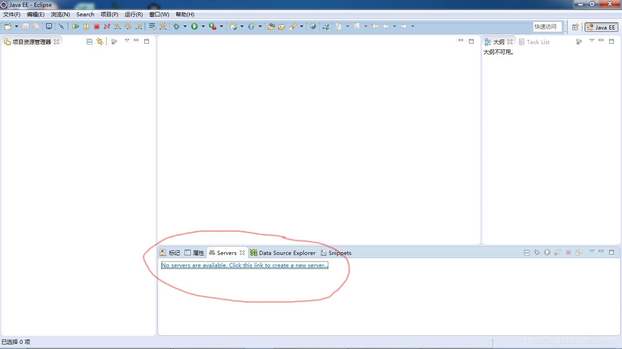
Task: Open the Search menu
Action: pos(85,15)
